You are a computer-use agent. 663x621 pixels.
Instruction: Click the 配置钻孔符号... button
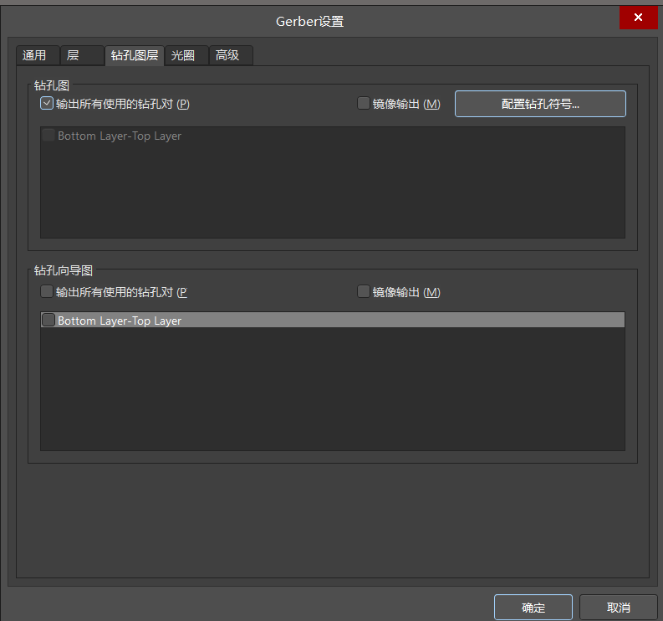pos(540,104)
